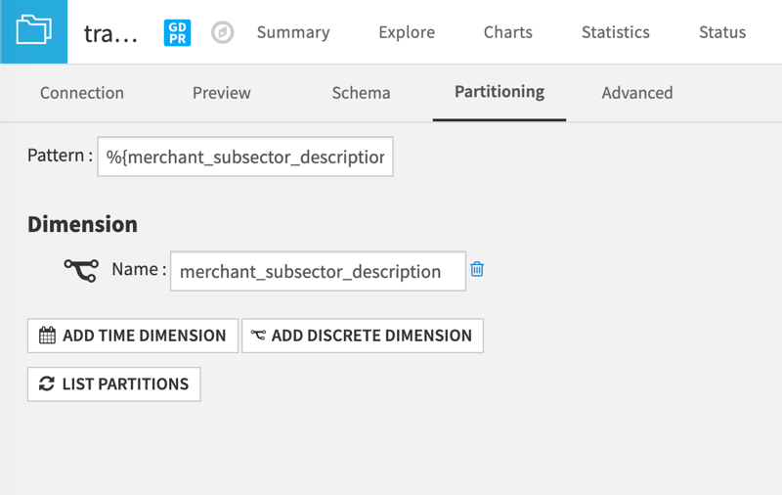Viewport: 782px width, 495px height.
Task: Open the Advanced settings tab
Action: pyautogui.click(x=636, y=93)
